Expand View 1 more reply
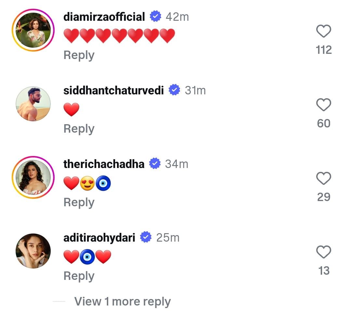Image resolution: width=351 pixels, height=311 pixels. tap(122, 302)
